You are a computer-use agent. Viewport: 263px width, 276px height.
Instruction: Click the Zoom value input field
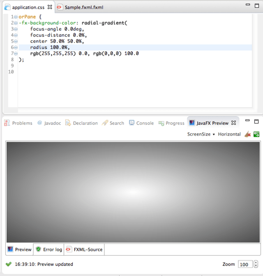[x=245, y=264]
